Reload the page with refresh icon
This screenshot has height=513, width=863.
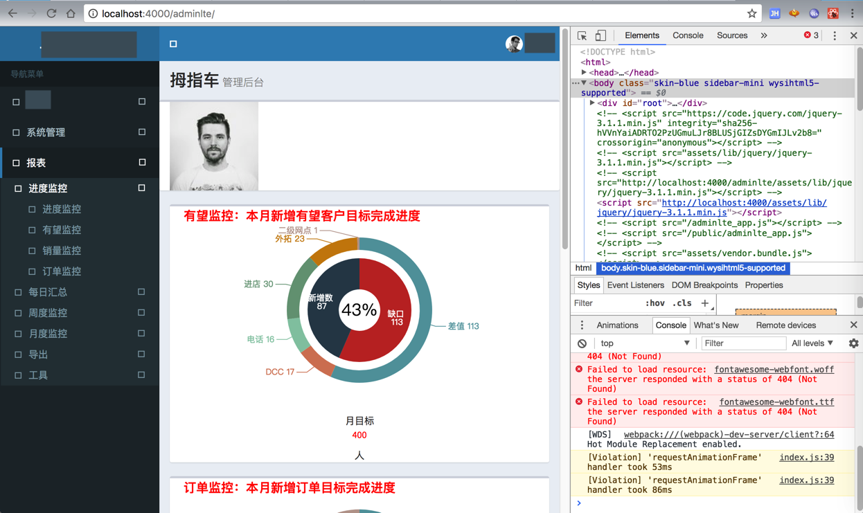[51, 13]
